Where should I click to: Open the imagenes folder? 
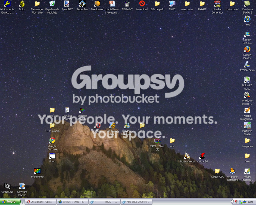(x=247, y=143)
